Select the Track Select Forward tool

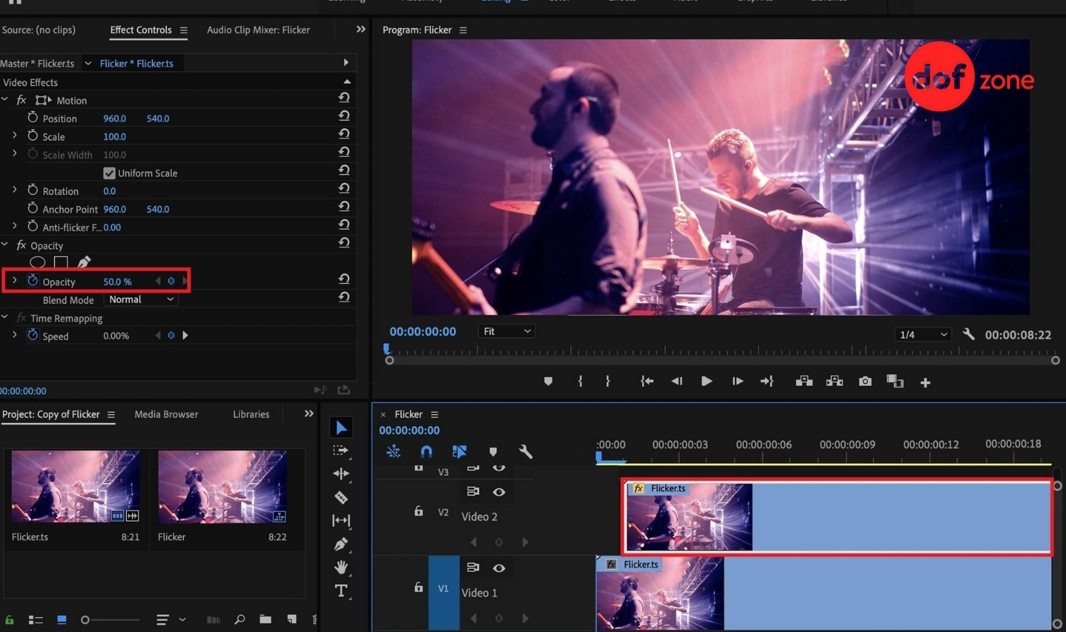click(341, 450)
